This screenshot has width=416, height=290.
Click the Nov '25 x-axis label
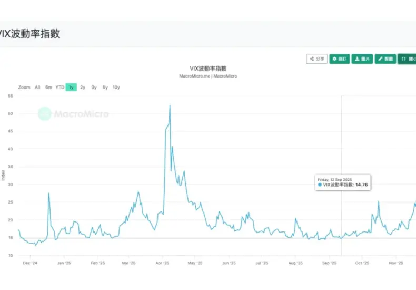point(396,263)
